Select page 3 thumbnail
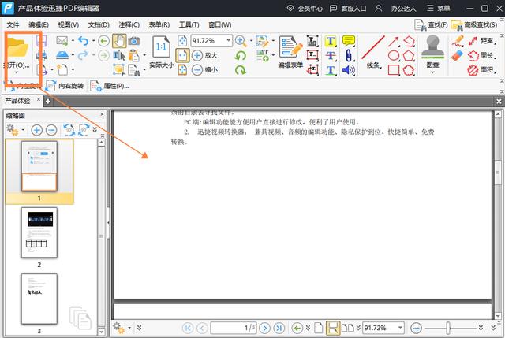Screen dimensions: 505x338 39,299
